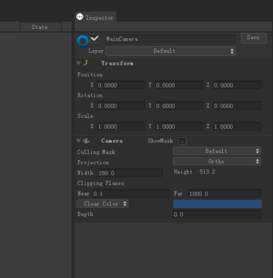273x278 pixels.
Task: Click the Projection label
Action: click(x=93, y=162)
